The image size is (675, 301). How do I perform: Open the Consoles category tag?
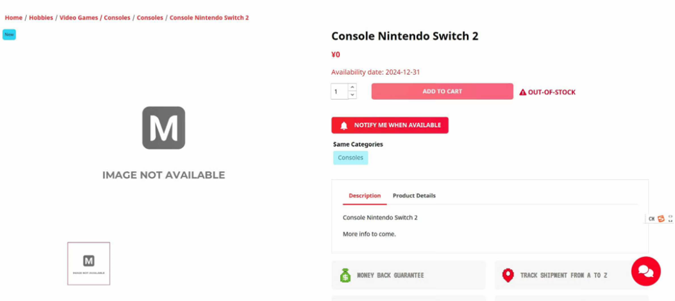351,158
